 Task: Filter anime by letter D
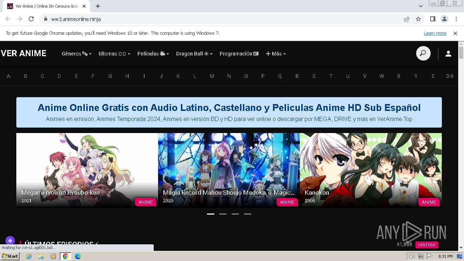click(59, 76)
